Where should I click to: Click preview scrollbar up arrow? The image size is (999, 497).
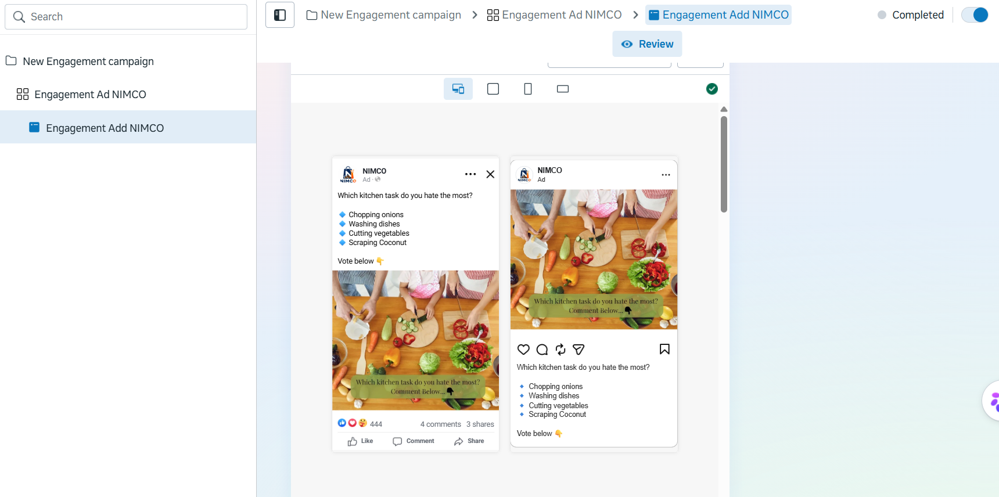point(724,109)
